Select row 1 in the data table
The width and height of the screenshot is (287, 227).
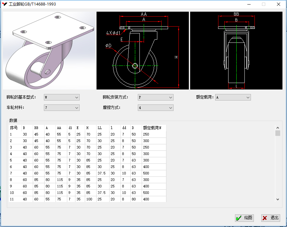pos(87,134)
